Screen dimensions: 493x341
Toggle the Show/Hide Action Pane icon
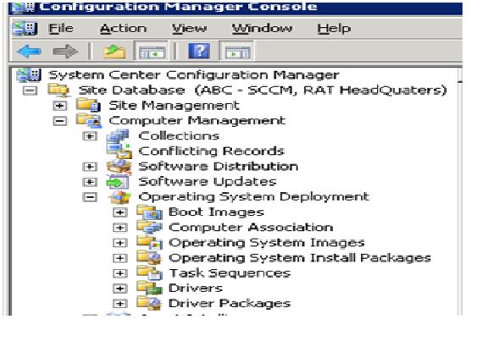tap(237, 52)
